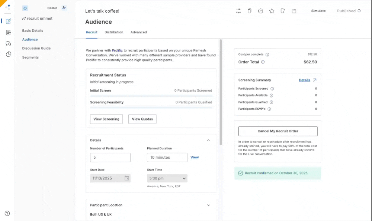Open the edit/compose icon in left rail
The height and width of the screenshot is (221, 372).
(x=8, y=21)
